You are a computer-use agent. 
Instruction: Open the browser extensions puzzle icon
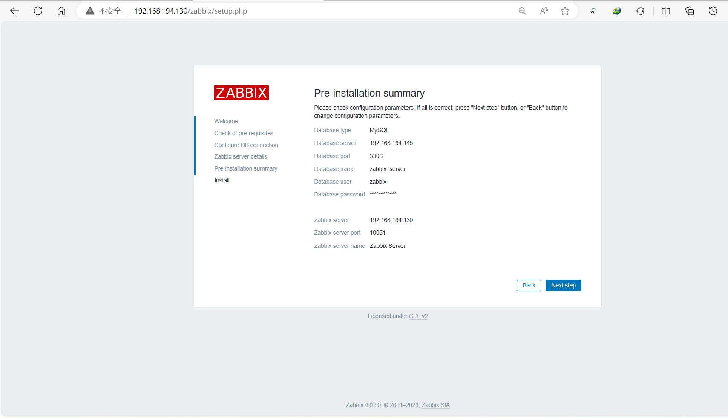click(x=640, y=11)
